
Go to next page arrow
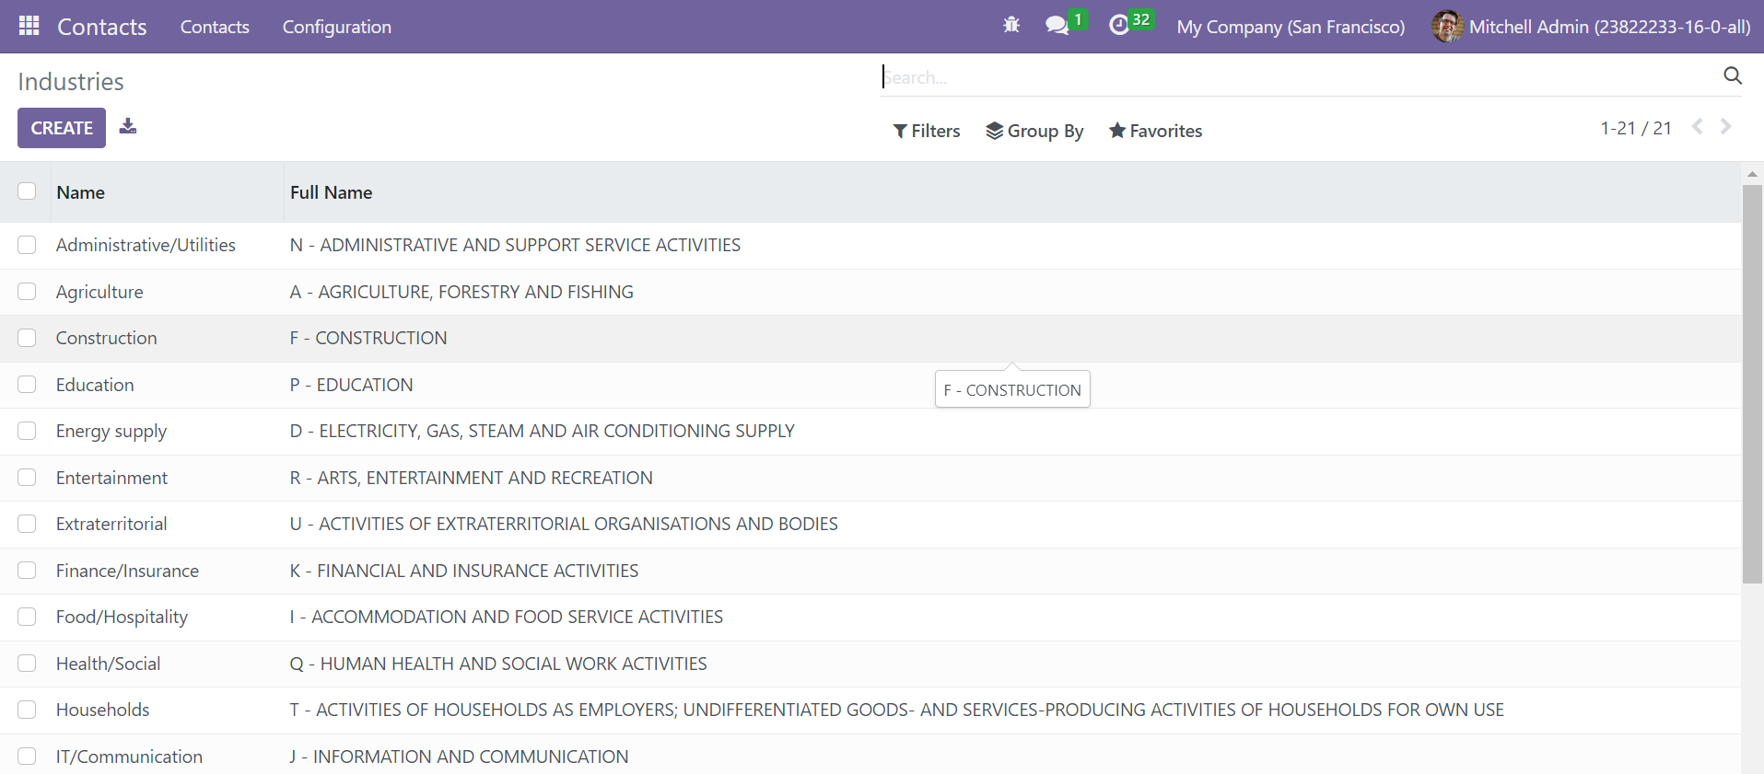1725,127
